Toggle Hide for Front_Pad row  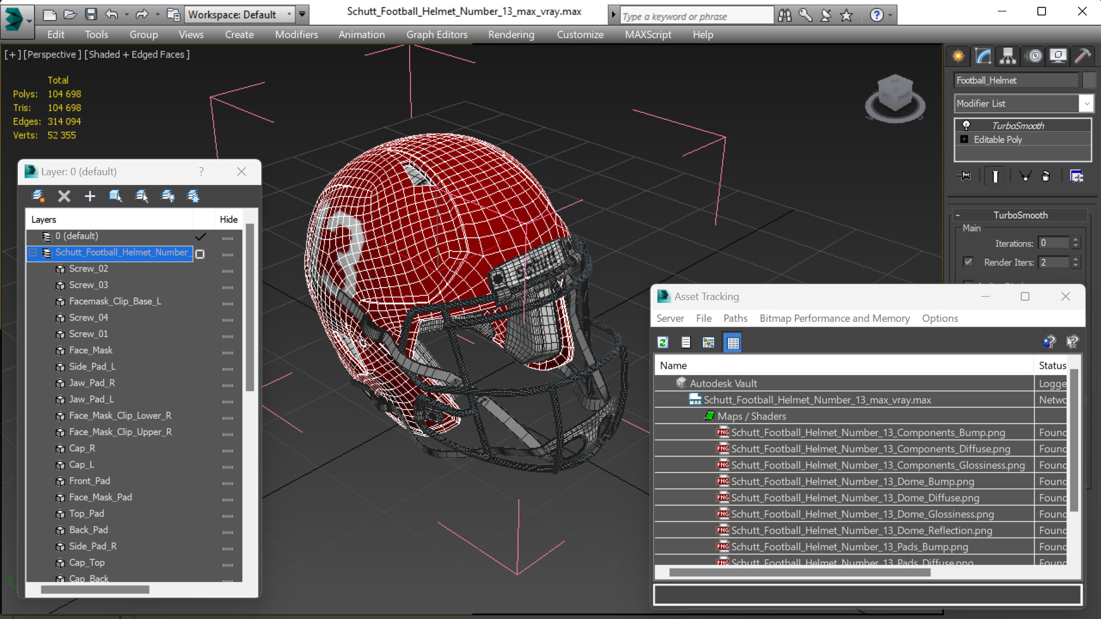coord(228,482)
